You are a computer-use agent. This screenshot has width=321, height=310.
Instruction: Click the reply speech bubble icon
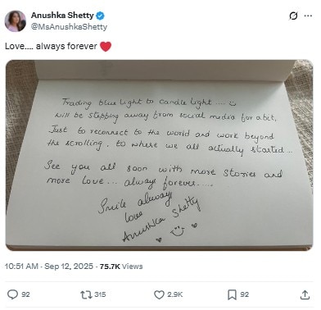pyautogui.click(x=12, y=294)
